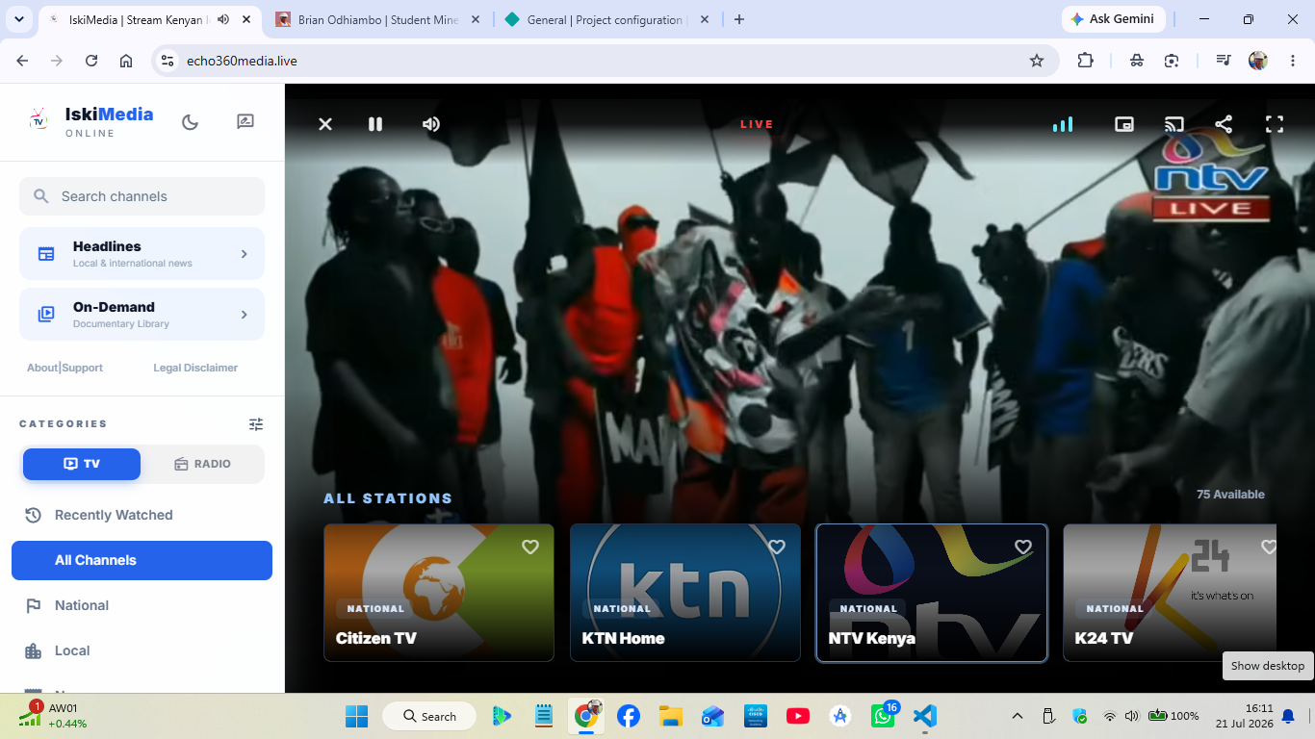1315x739 pixels.
Task: Select the Local category
Action: (x=142, y=650)
